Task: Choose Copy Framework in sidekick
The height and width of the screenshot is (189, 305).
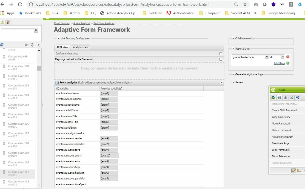Action: [281, 117]
